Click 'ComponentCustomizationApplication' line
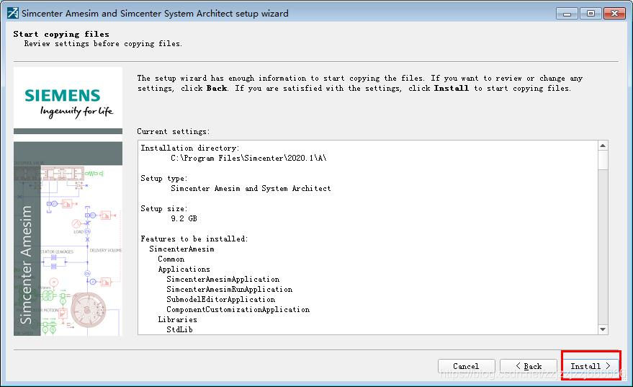The height and width of the screenshot is (387, 633). pyautogui.click(x=238, y=309)
